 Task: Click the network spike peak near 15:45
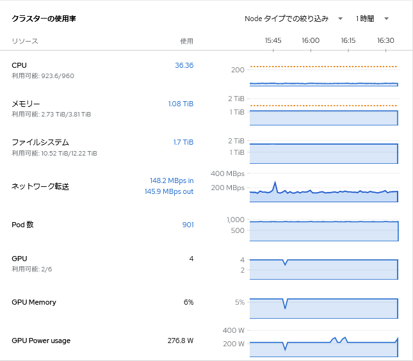point(275,182)
